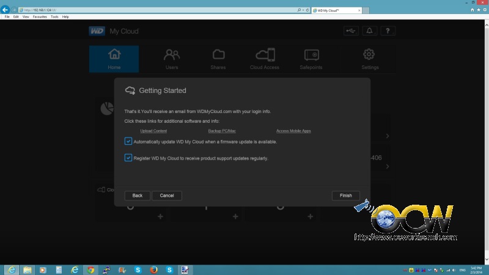Click the Internet Explorer home icon

click(x=472, y=10)
